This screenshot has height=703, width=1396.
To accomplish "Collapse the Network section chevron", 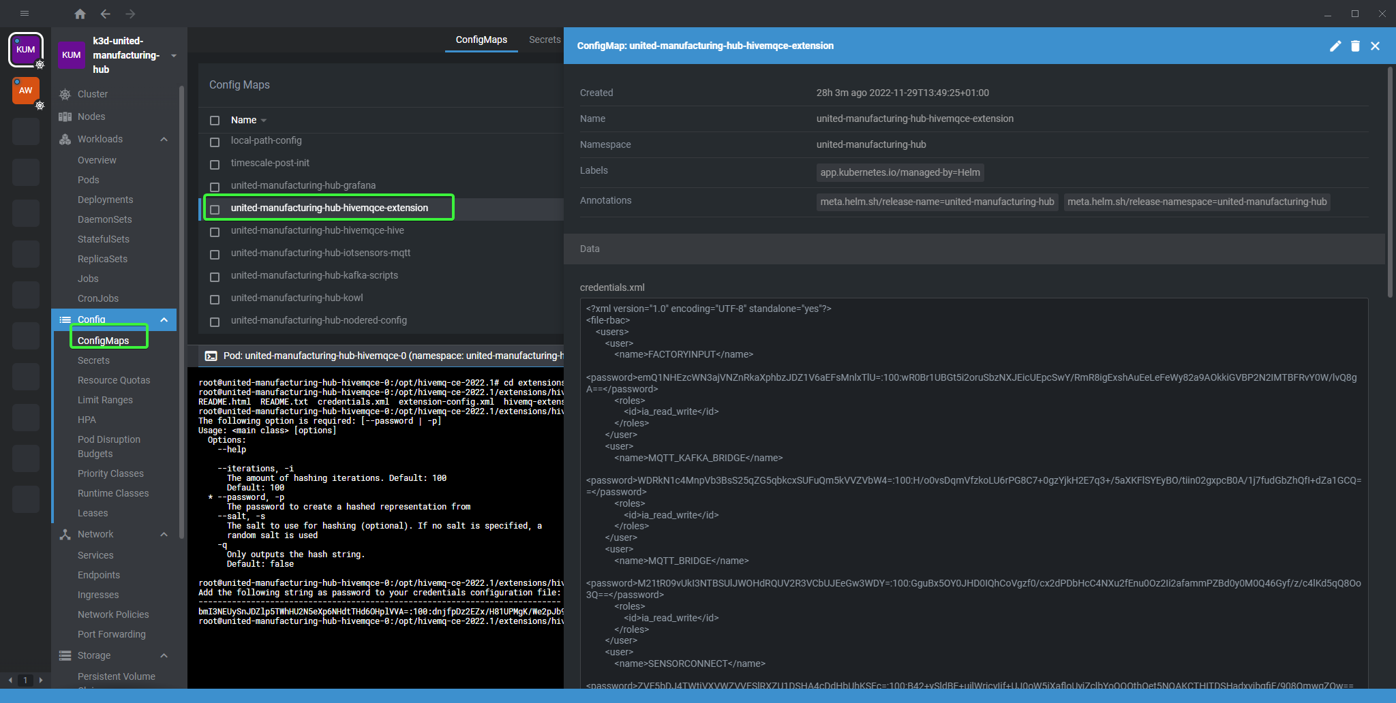I will tap(164, 534).
